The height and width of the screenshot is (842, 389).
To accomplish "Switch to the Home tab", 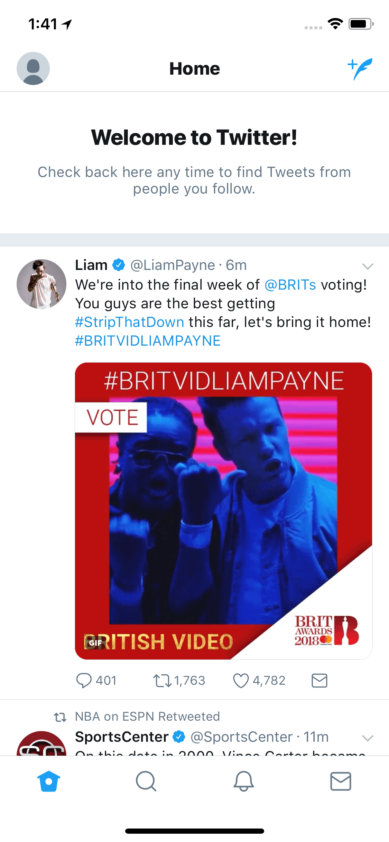I will click(49, 781).
